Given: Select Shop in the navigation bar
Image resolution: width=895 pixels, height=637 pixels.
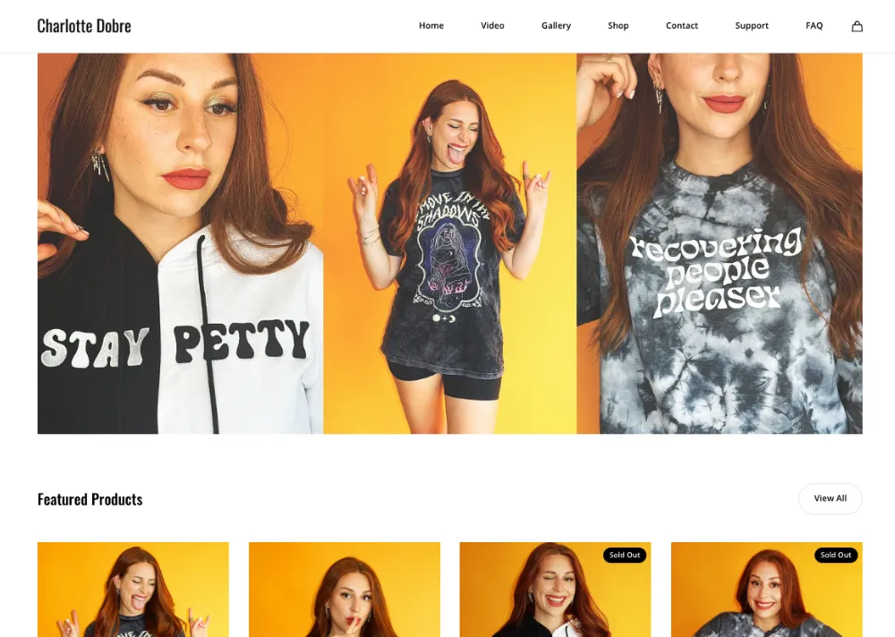Looking at the screenshot, I should pos(618,26).
